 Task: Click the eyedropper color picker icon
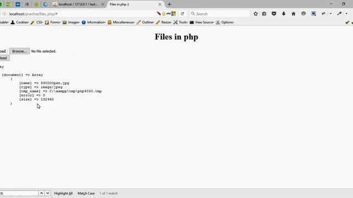[339, 14]
